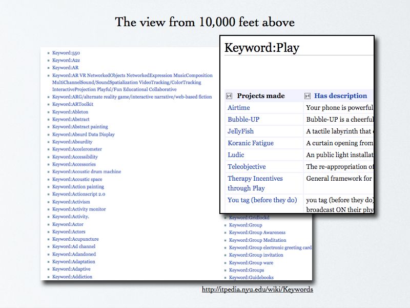Click the Keyword:Addiction list entry

[72, 277]
